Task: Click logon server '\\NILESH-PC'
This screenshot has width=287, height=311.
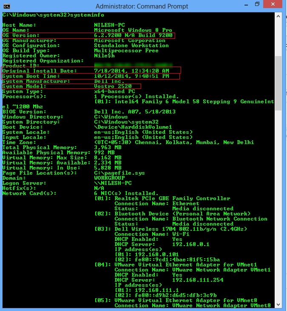Action: [x=113, y=183]
